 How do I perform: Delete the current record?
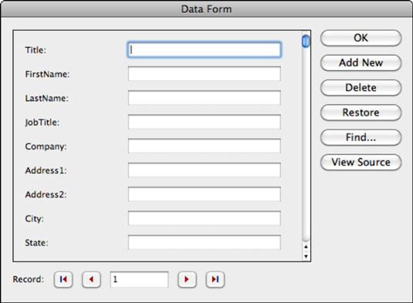pos(361,88)
